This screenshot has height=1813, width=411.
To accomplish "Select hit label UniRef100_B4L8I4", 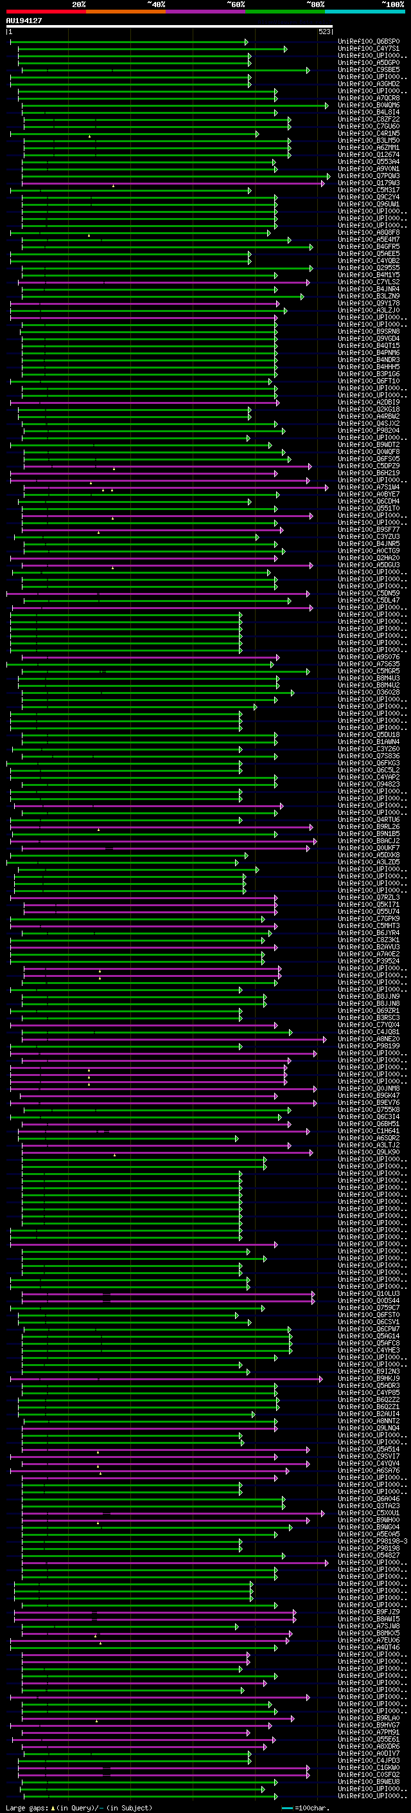I will pyautogui.click(x=369, y=112).
